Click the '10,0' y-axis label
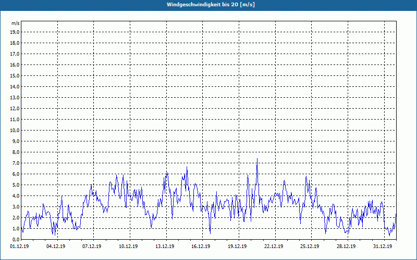The height and width of the screenshot is (260, 417). point(15,131)
